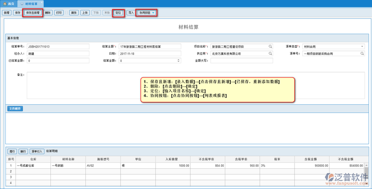Click the search icon in 供应商 field

(x=270, y=54)
